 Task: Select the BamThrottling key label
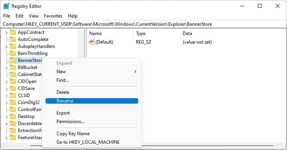tap(33, 53)
